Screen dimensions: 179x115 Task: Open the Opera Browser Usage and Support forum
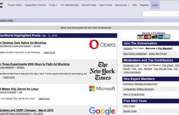15,46
